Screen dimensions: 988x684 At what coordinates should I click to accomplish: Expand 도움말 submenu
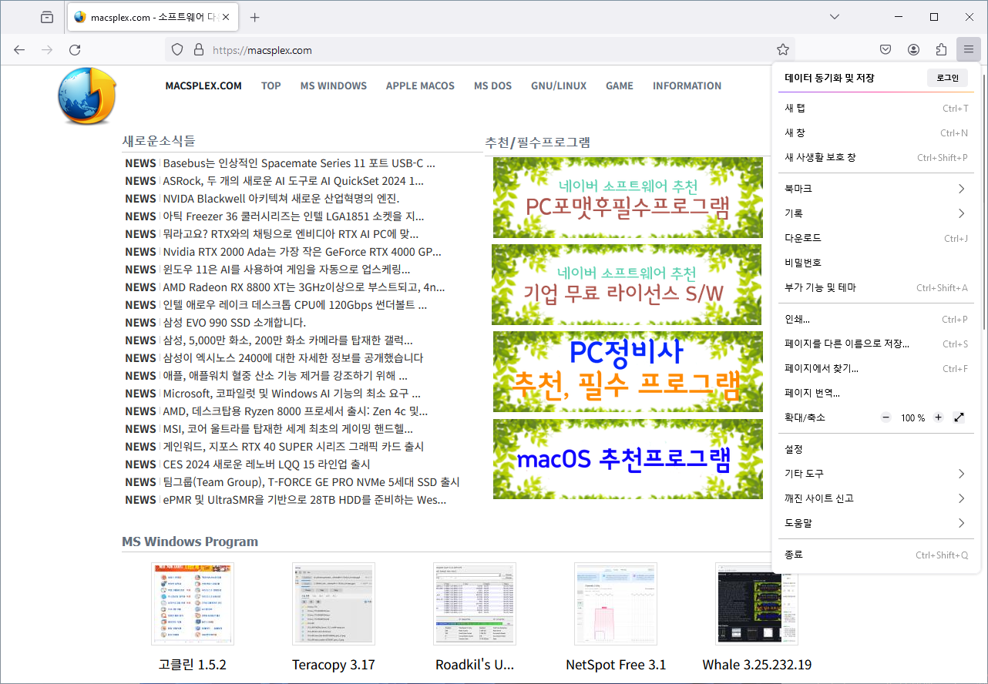pos(877,523)
